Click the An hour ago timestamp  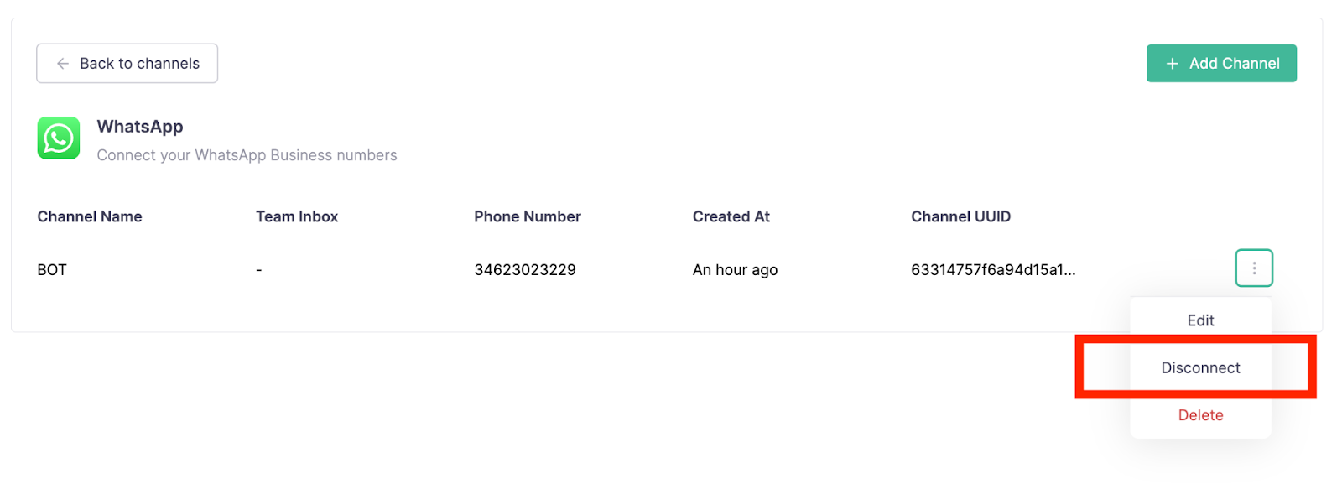coord(735,270)
